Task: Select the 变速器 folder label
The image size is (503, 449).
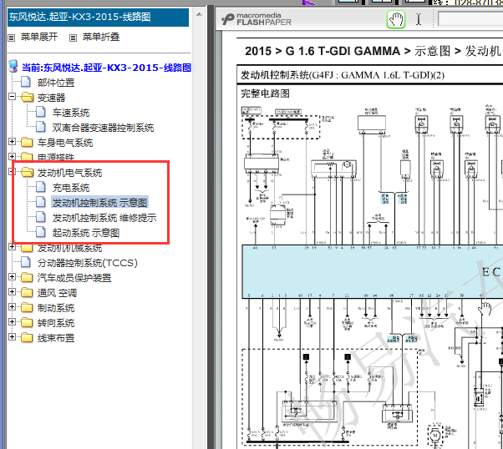Action: coord(51,98)
